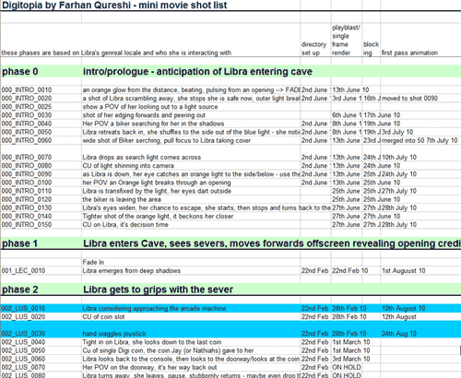Click shot ID 000_INTRO_0140
The image size is (461, 378).
[x=27, y=216]
